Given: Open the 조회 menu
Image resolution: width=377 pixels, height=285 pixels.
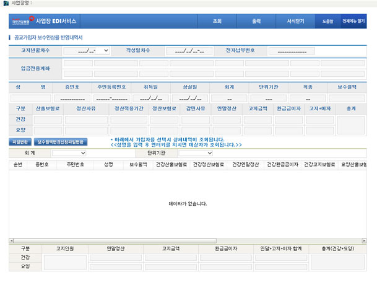Looking at the screenshot, I should pyautogui.click(x=217, y=21).
